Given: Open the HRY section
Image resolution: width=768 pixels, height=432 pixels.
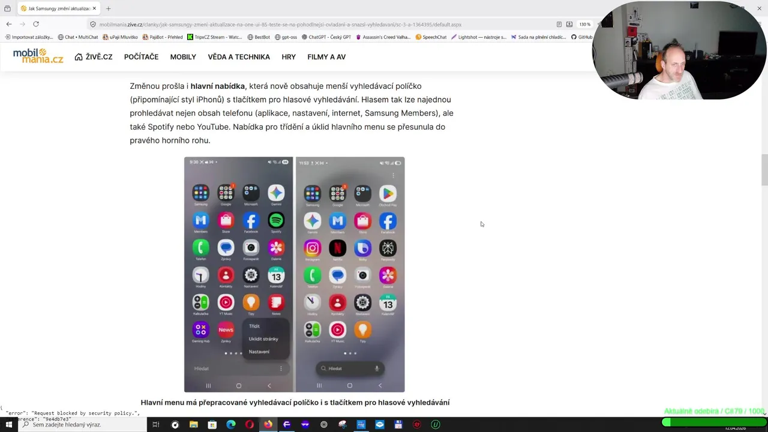Looking at the screenshot, I should coord(289,57).
